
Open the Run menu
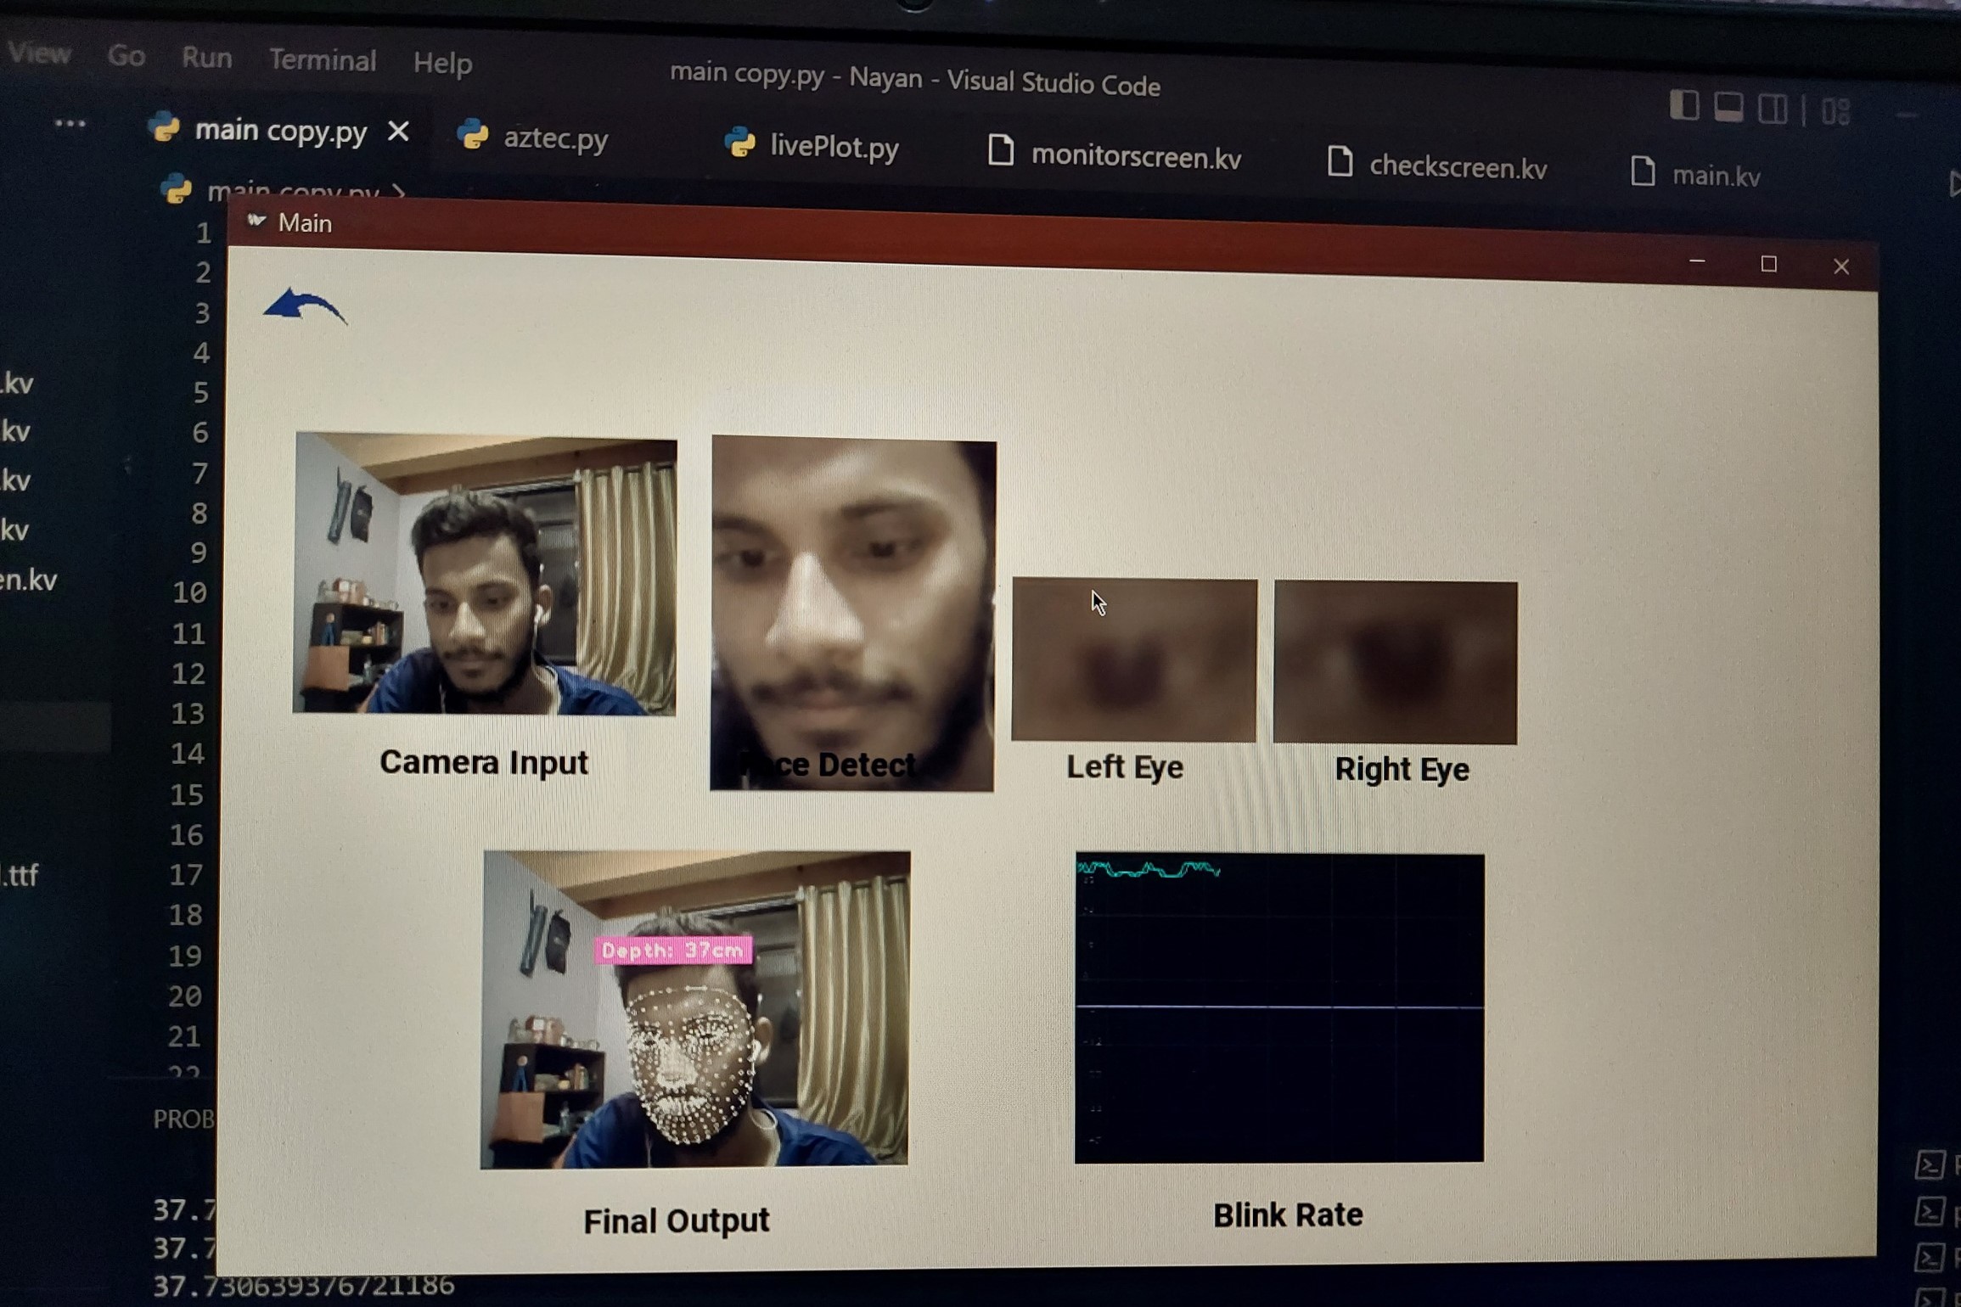[206, 58]
